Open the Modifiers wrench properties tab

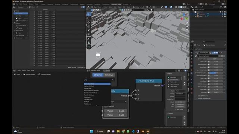coord(192,73)
